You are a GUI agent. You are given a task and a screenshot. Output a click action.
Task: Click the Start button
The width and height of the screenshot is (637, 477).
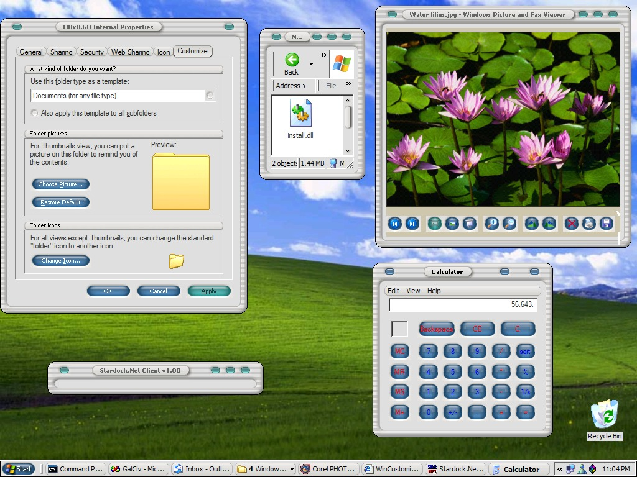pos(19,469)
